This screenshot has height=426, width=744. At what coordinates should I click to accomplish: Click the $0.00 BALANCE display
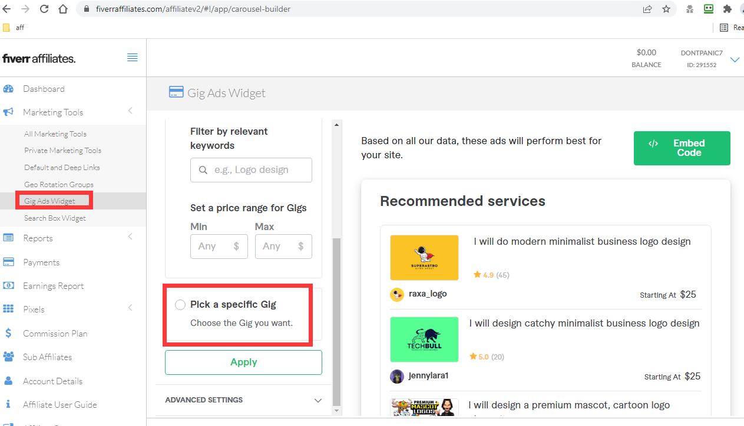tap(646, 58)
